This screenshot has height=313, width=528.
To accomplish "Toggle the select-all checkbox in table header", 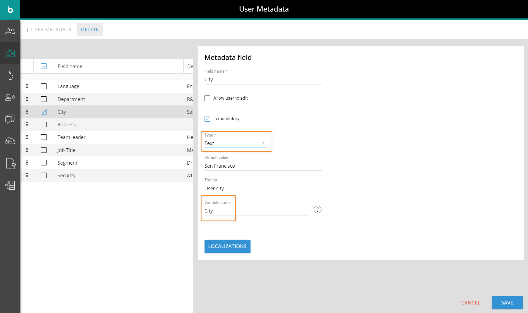I will (44, 66).
